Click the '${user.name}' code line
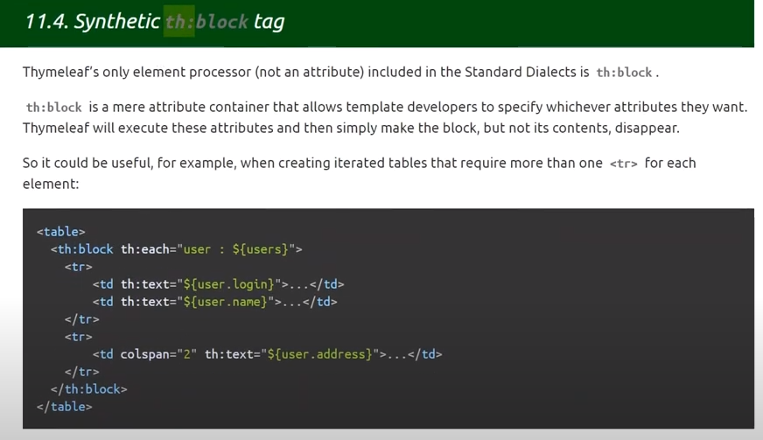This screenshot has width=763, height=440. click(214, 302)
